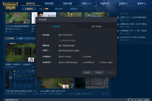The height and width of the screenshot is (101, 152).
Task: Select 最小化到托盘 radio option
Action: [x=60, y=57]
